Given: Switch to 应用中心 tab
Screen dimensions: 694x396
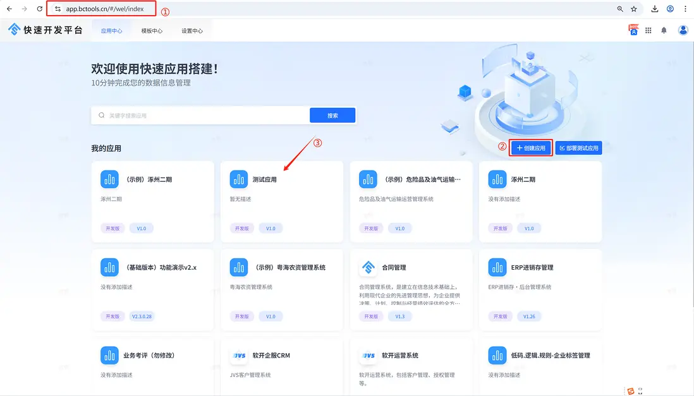Looking at the screenshot, I should pyautogui.click(x=111, y=30).
